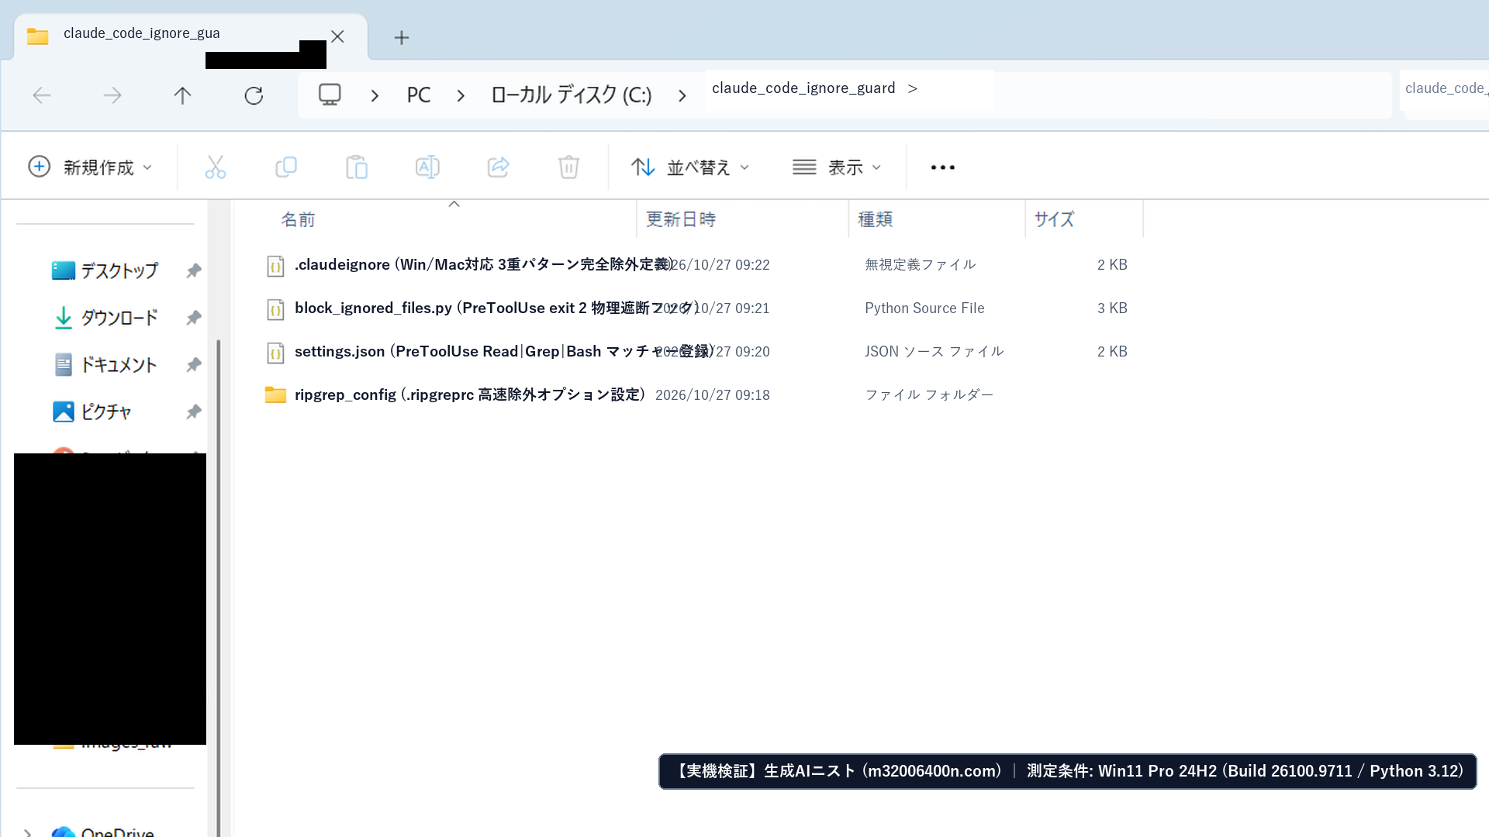
Task: Open ドキュメント in the sidebar
Action: pos(119,364)
